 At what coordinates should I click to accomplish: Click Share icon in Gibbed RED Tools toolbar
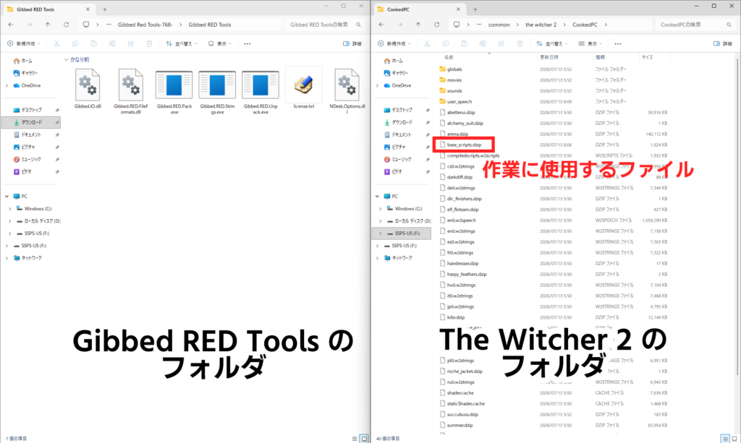click(131, 43)
